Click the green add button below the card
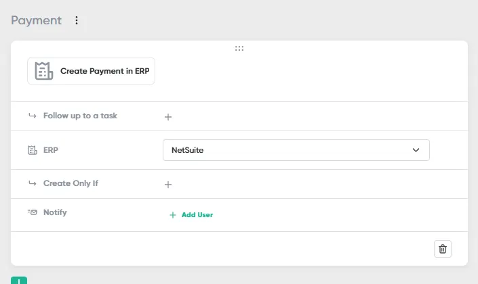 [19, 281]
